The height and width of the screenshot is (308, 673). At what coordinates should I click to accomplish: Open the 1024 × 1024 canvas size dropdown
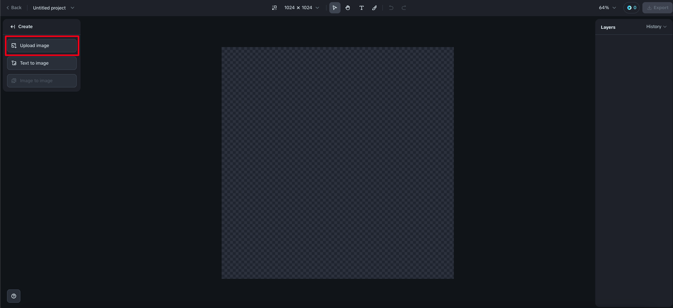301,8
